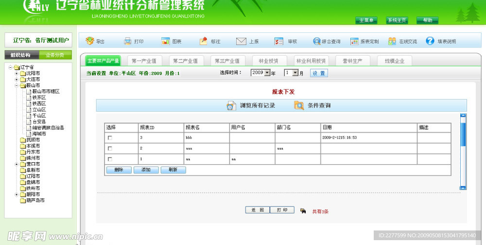Click the table's vertical scrollbar
This screenshot has height=245, width=486.
(x=463, y=151)
